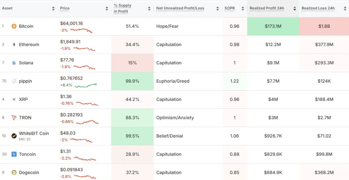Click the green pippin price sparkline

pyautogui.click(x=86, y=85)
